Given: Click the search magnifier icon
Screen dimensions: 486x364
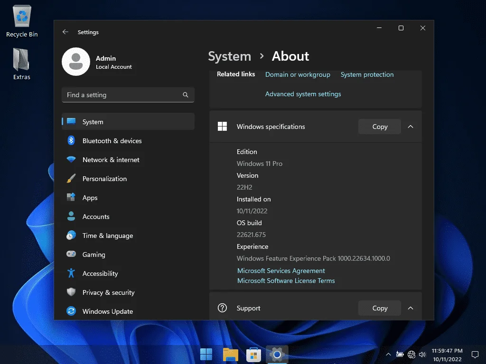Looking at the screenshot, I should [186, 95].
